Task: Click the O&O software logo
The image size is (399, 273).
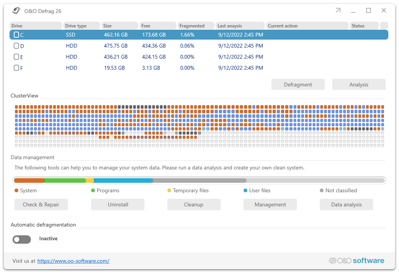Action: pos(356,260)
